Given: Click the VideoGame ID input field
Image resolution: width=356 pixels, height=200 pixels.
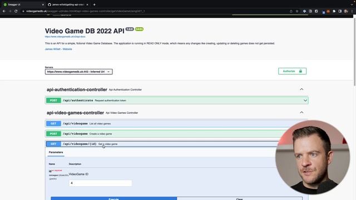Looking at the screenshot, I should [x=100, y=183].
